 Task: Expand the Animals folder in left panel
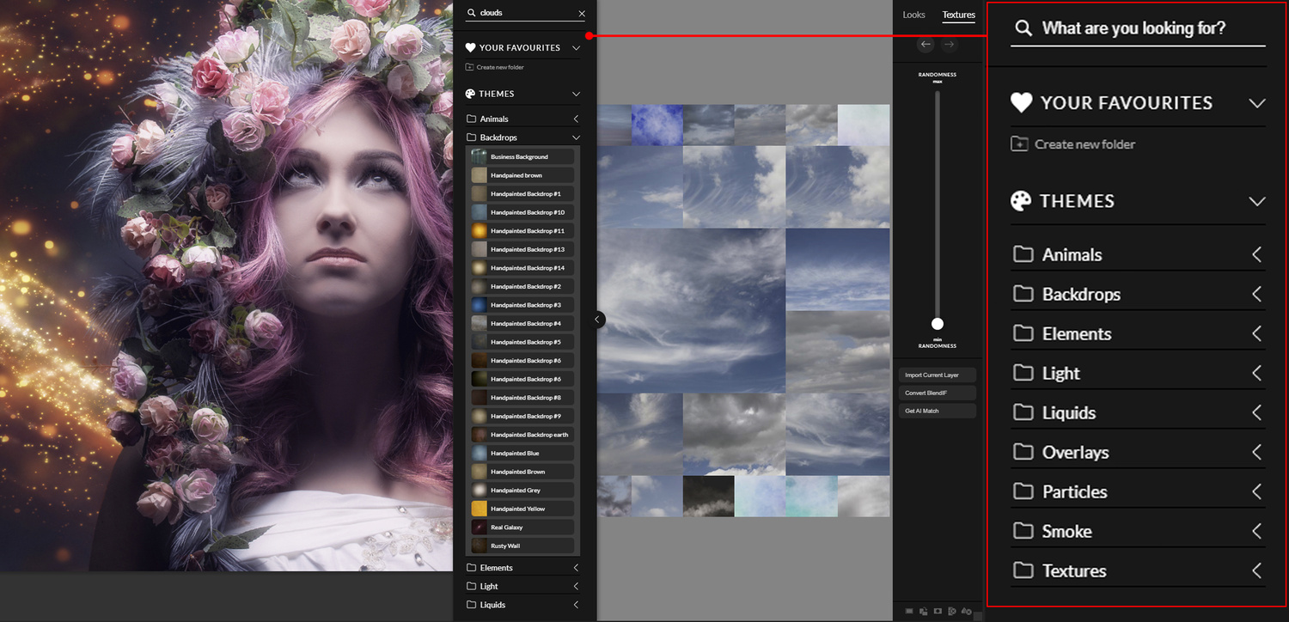(576, 119)
